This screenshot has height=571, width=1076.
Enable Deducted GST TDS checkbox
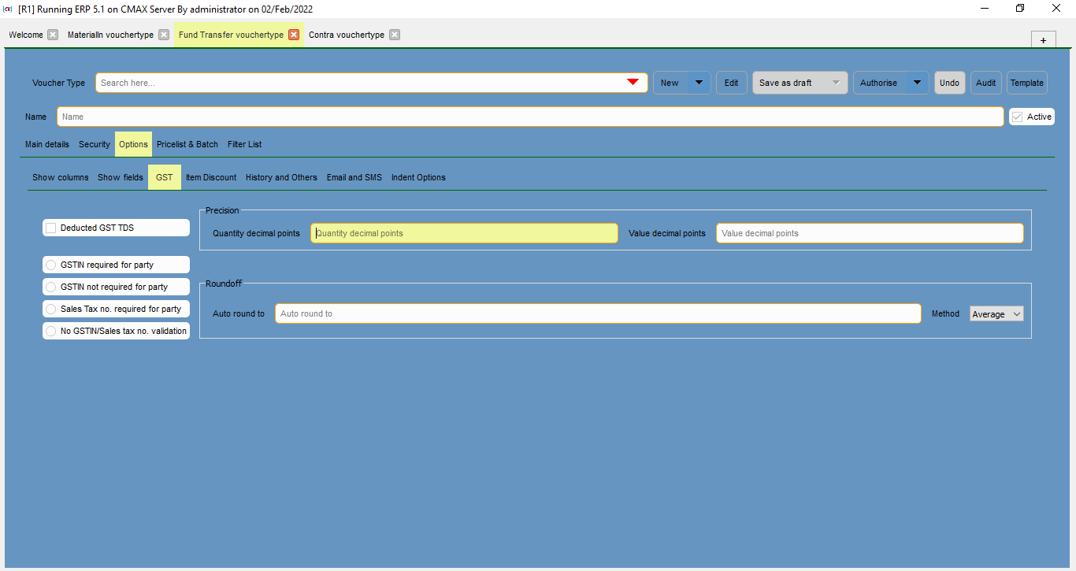(x=51, y=228)
